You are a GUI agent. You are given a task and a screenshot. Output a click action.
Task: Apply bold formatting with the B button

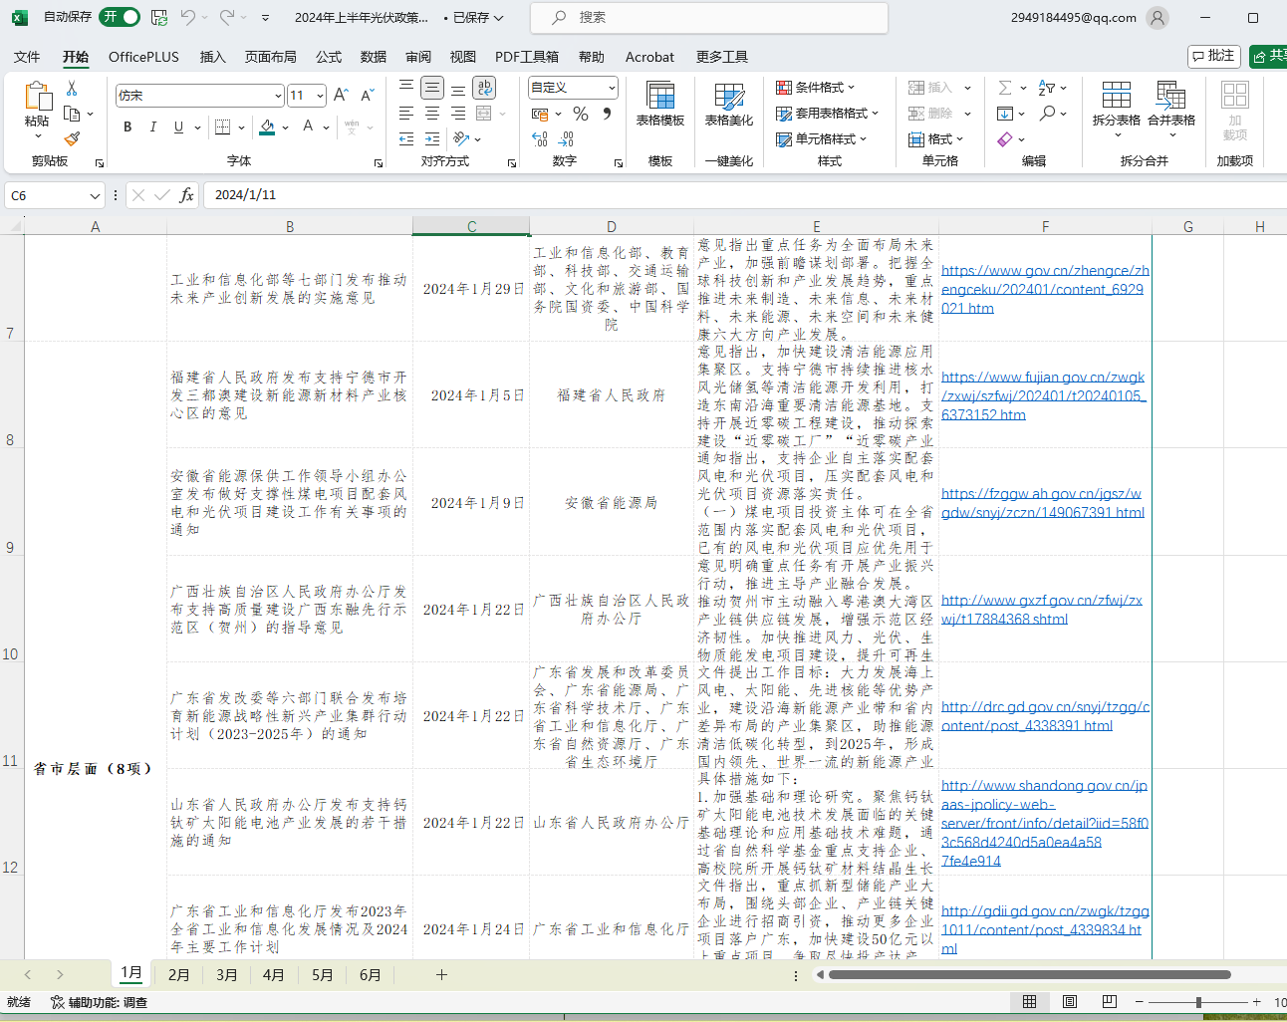[128, 127]
